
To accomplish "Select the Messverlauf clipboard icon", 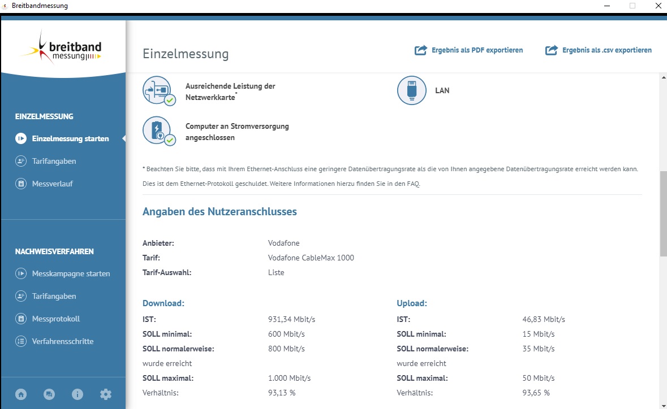I will click(20, 183).
